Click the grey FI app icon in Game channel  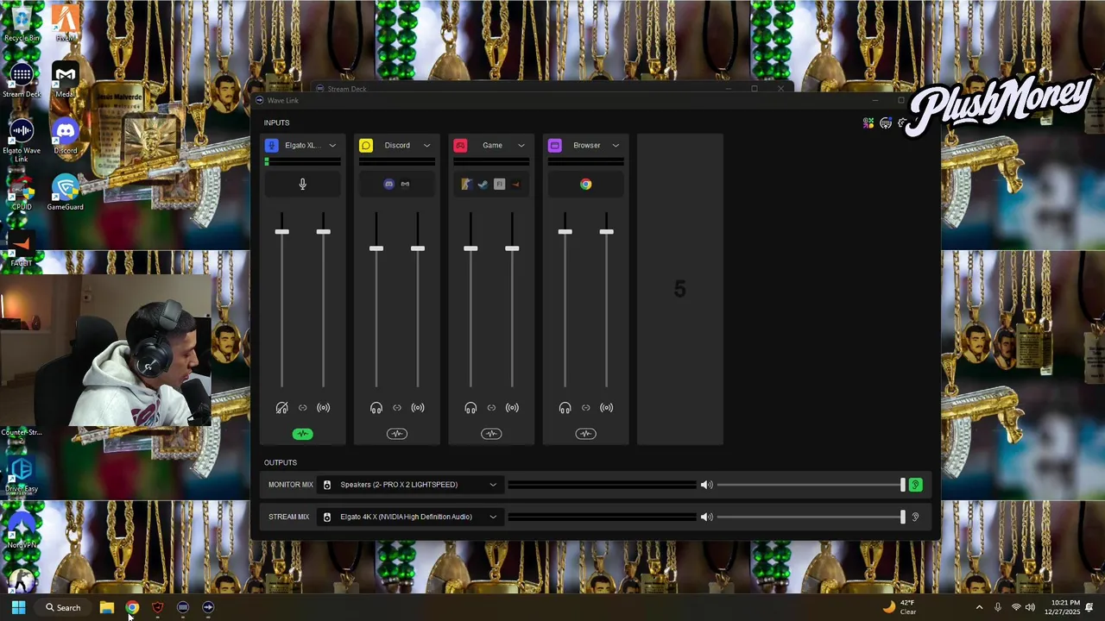(499, 184)
